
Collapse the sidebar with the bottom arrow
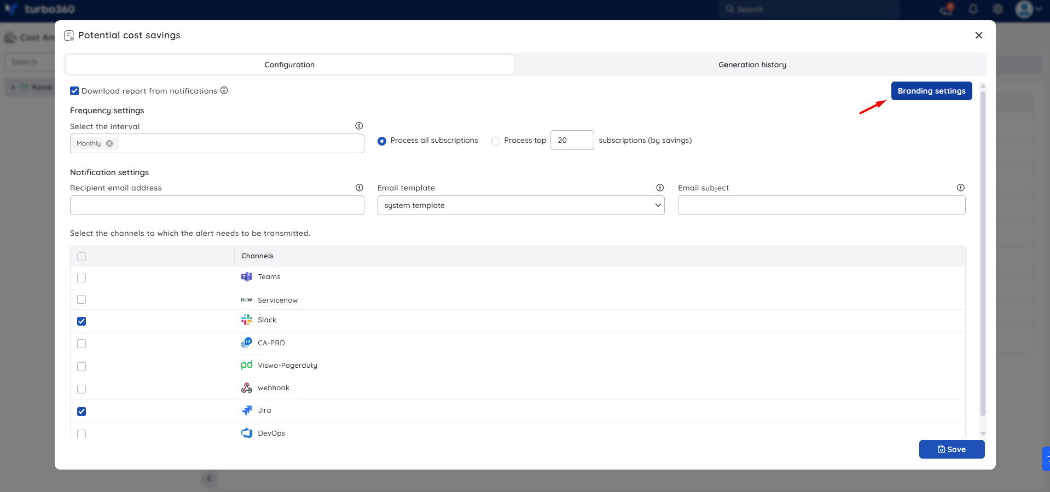coord(208,479)
